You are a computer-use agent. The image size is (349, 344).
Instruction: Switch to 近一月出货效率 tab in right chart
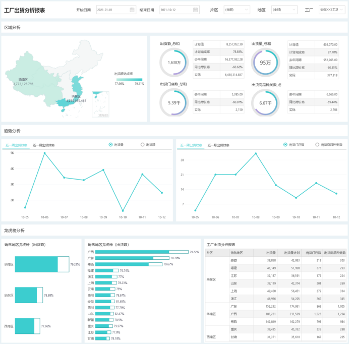click(x=219, y=145)
